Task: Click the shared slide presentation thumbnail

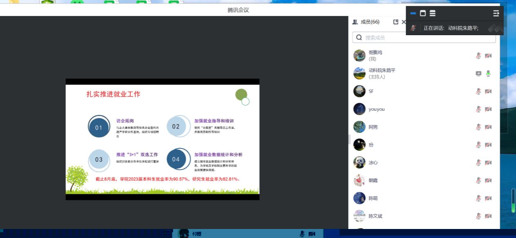Action: [162, 139]
